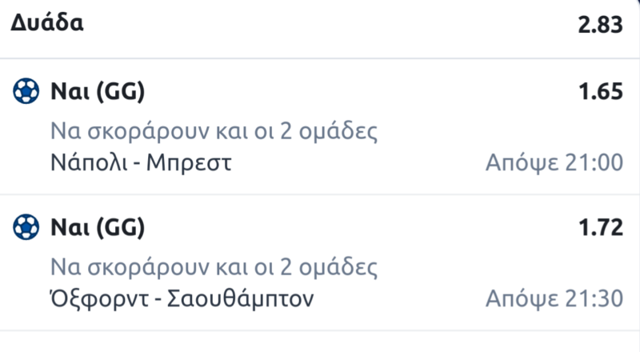
Task: Select the 1.72 odds value
Action: 601,229
